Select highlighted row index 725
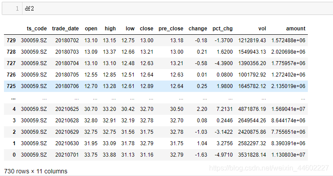 [x=11, y=86]
